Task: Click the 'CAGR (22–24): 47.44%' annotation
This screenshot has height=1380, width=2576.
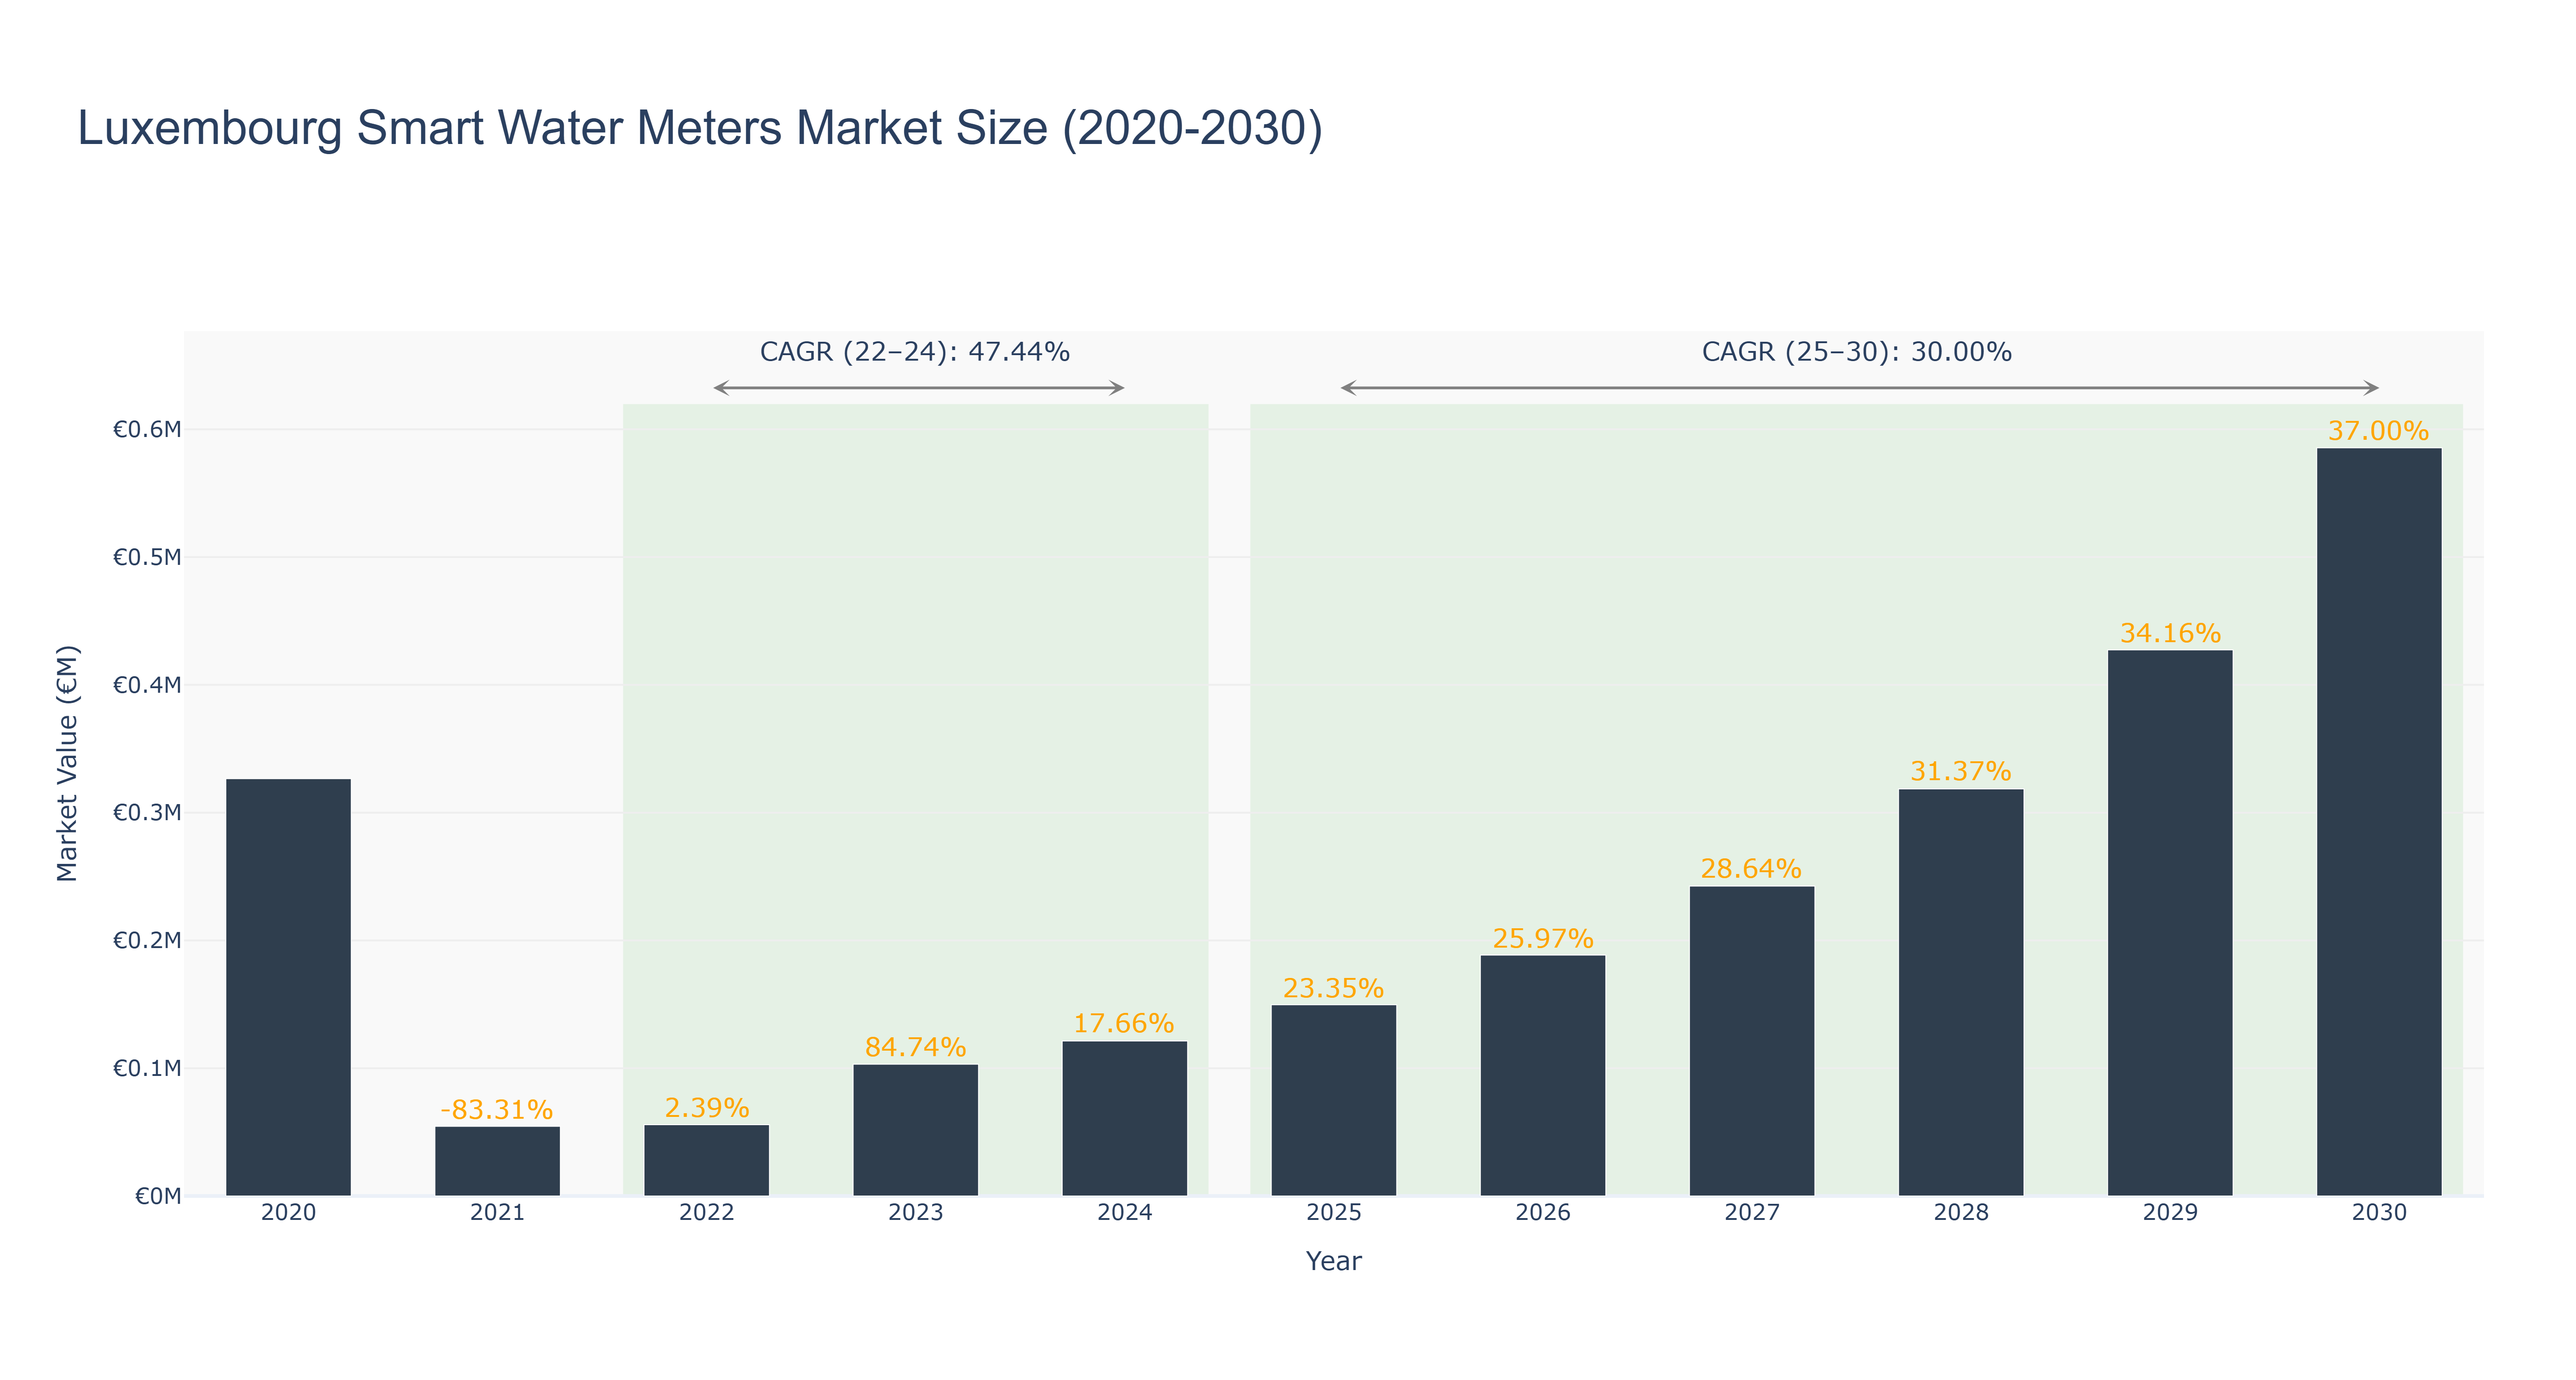Action: [915, 352]
